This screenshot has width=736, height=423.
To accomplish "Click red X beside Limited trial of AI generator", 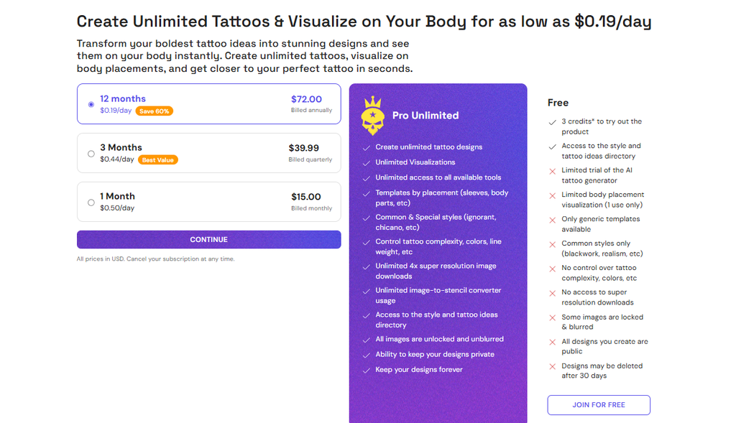I will 553,171.
